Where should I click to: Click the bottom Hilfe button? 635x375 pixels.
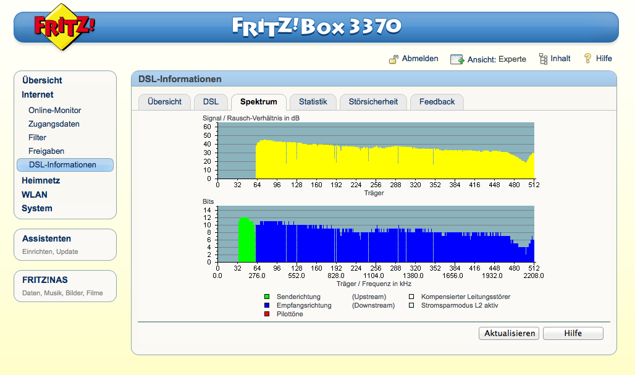(573, 333)
